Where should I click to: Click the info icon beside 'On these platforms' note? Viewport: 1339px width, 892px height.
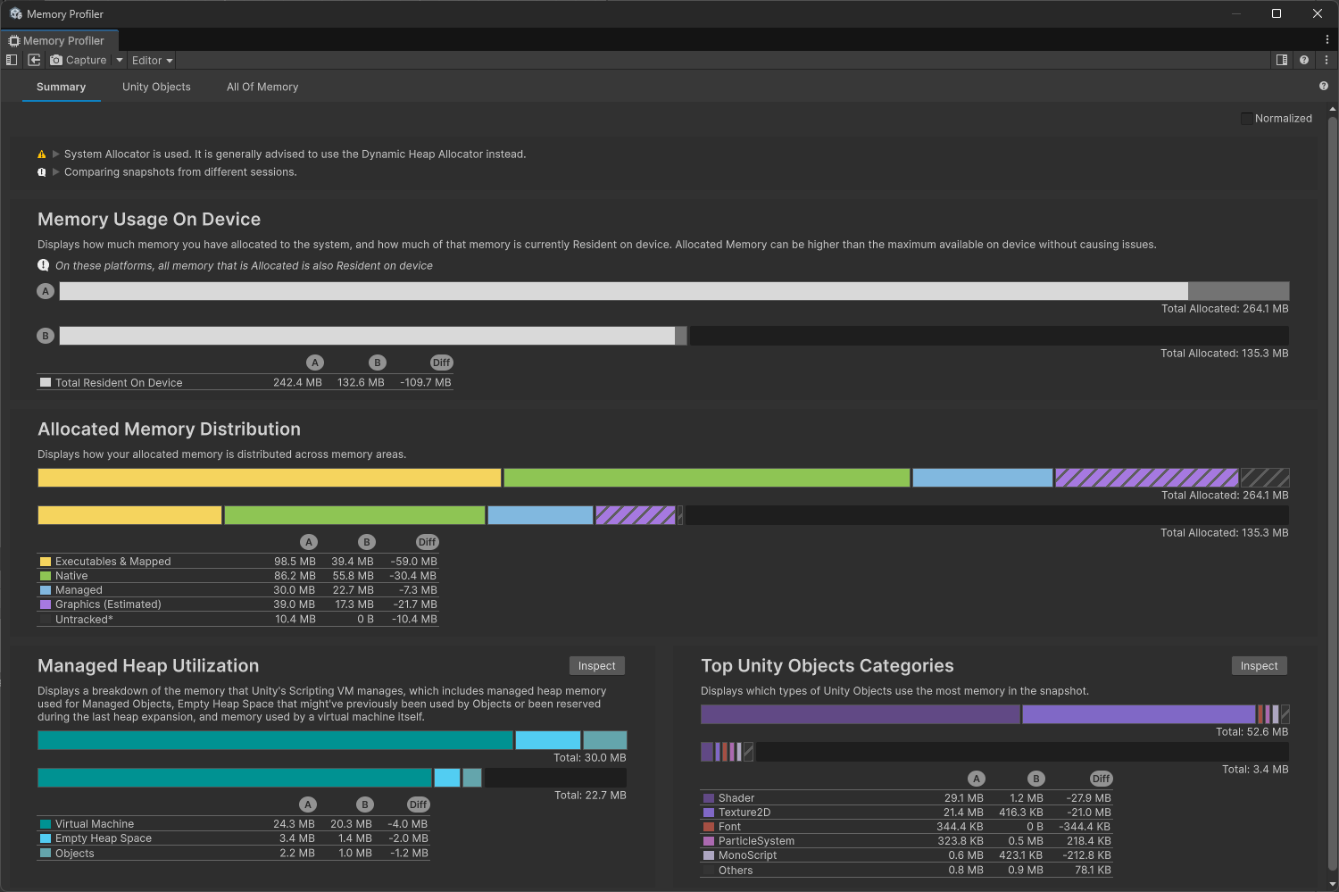[x=43, y=265]
